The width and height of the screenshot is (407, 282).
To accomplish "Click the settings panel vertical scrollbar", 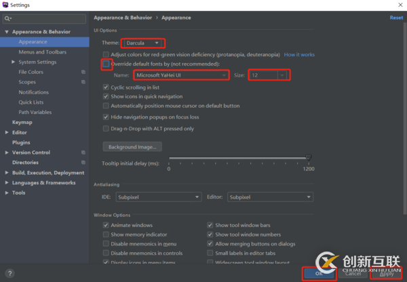I will pyautogui.click(x=405, y=119).
